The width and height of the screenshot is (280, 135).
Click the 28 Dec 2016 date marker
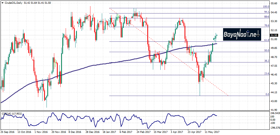pyautogui.click(x=93, y=132)
